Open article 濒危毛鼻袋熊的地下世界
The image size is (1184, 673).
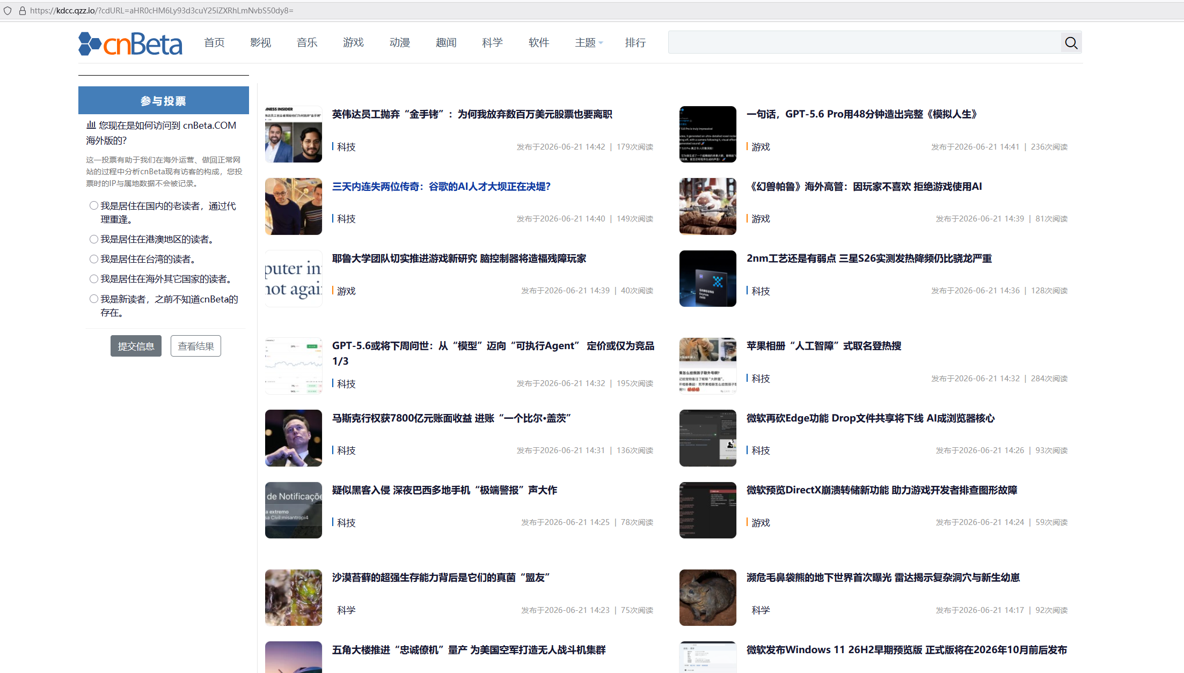pos(883,578)
